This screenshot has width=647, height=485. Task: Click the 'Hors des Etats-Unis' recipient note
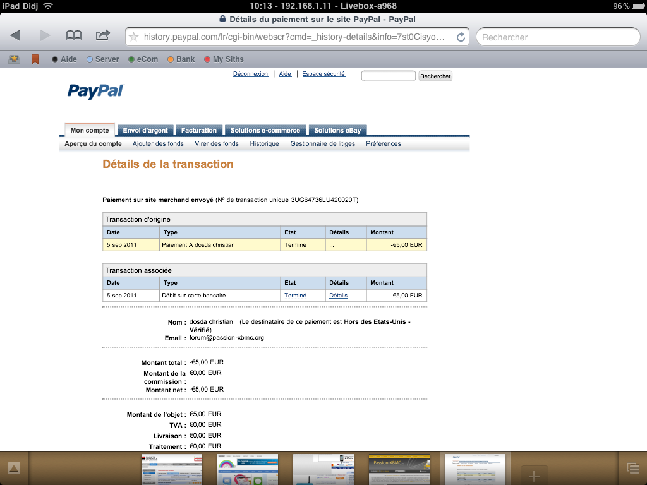coord(375,321)
